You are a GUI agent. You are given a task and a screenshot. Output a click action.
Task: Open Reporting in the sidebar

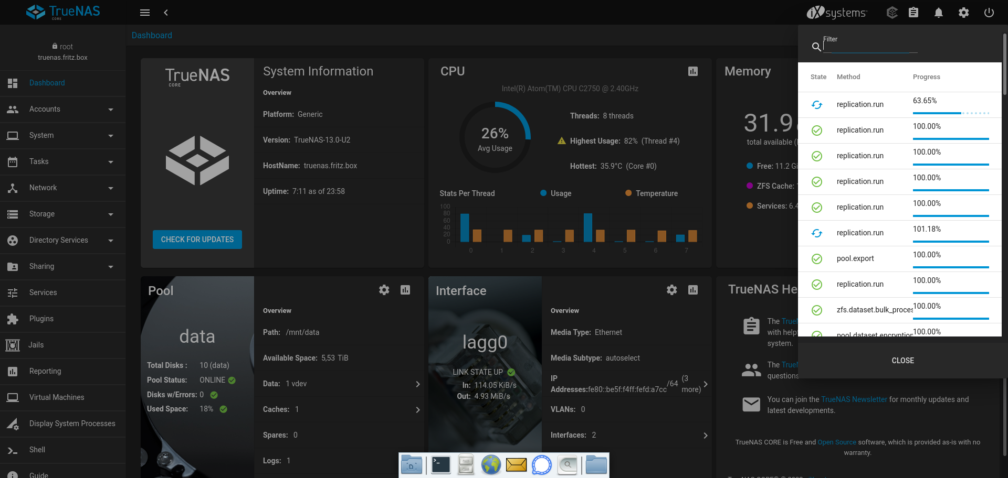click(x=63, y=371)
